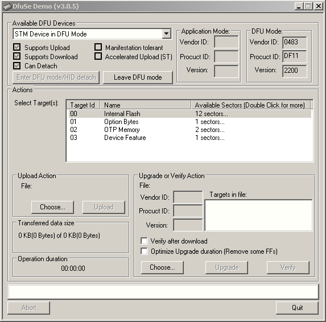
Task: Click the DfuSe Demo title bar chip icon
Action: pos(7,6)
